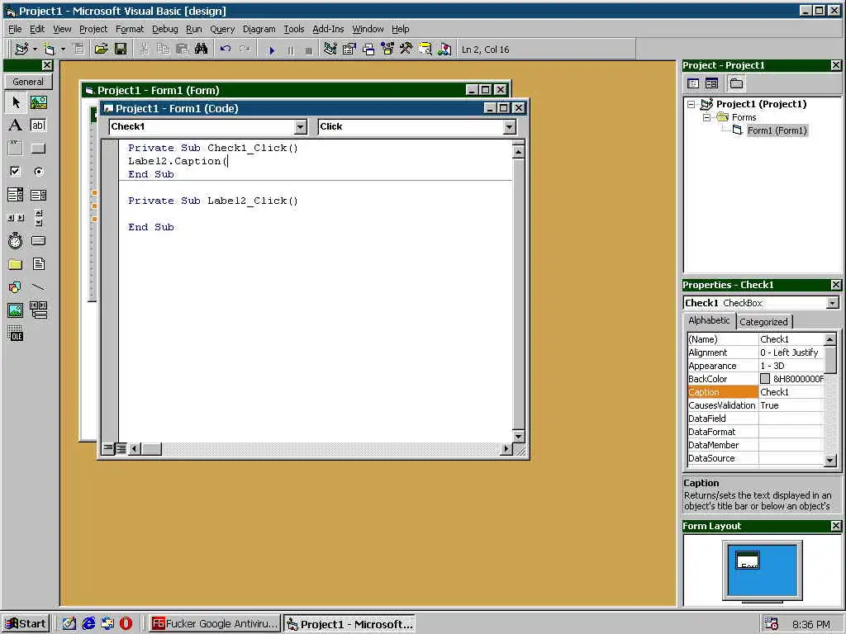
Task: Toggle Folders in Project panel
Action: pyautogui.click(x=736, y=83)
